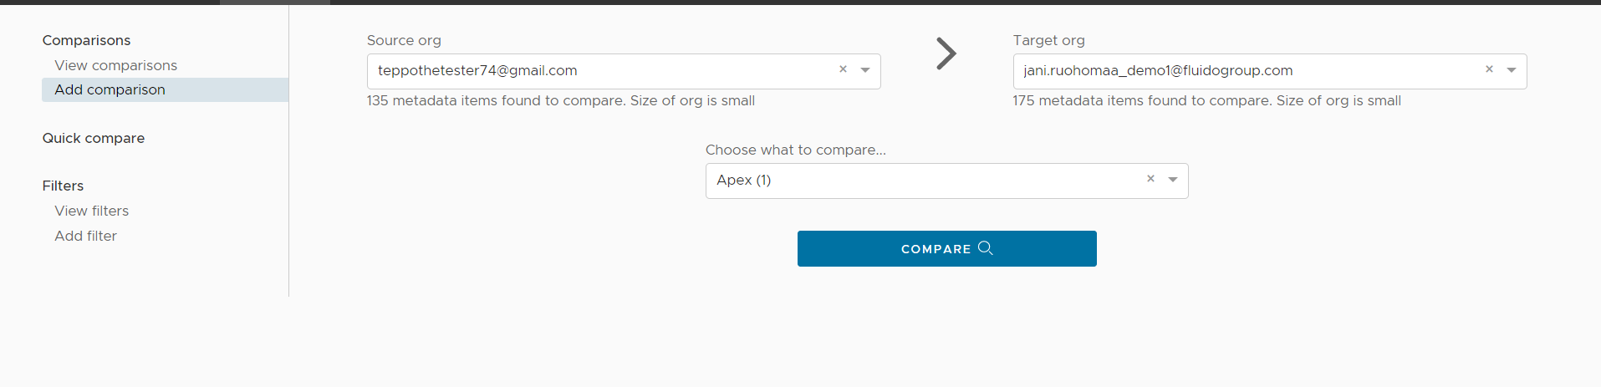The image size is (1601, 387).
Task: Clear the Source org selection
Action: (x=843, y=70)
